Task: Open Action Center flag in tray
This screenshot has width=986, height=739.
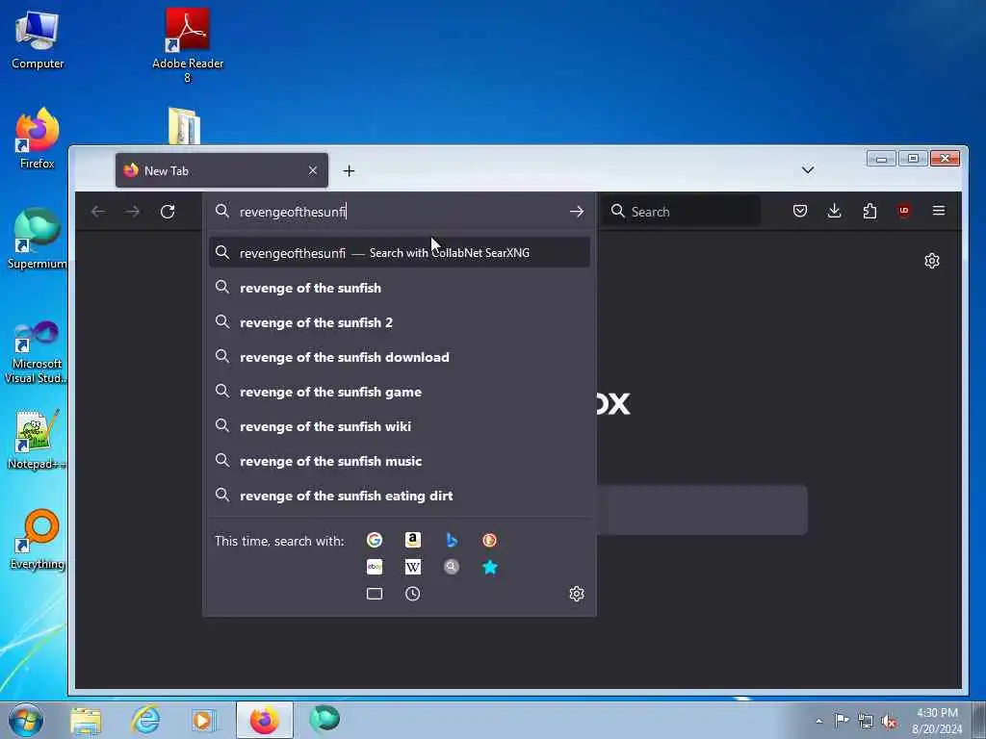Action: pos(842,720)
